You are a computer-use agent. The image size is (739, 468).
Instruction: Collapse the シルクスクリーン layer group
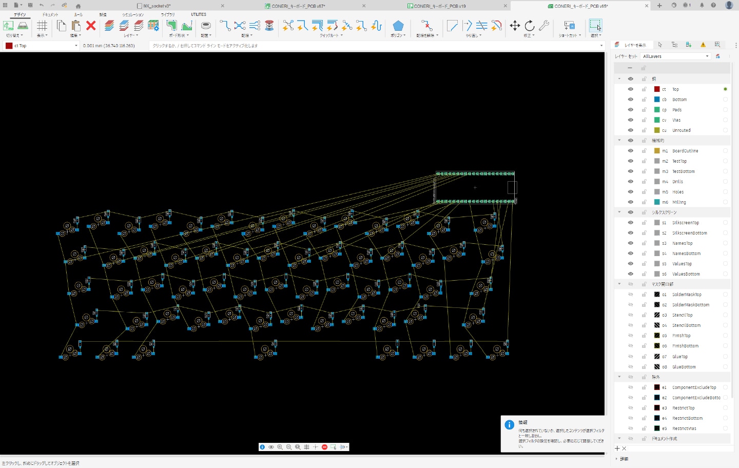[x=619, y=212]
